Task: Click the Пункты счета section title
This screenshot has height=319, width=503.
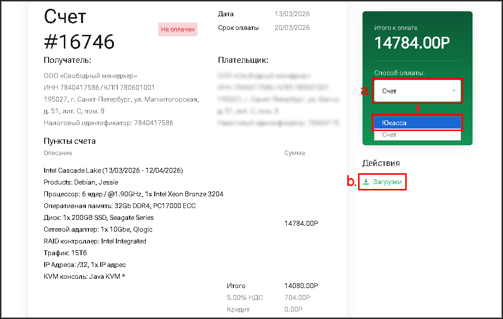Action: pyautogui.click(x=69, y=141)
